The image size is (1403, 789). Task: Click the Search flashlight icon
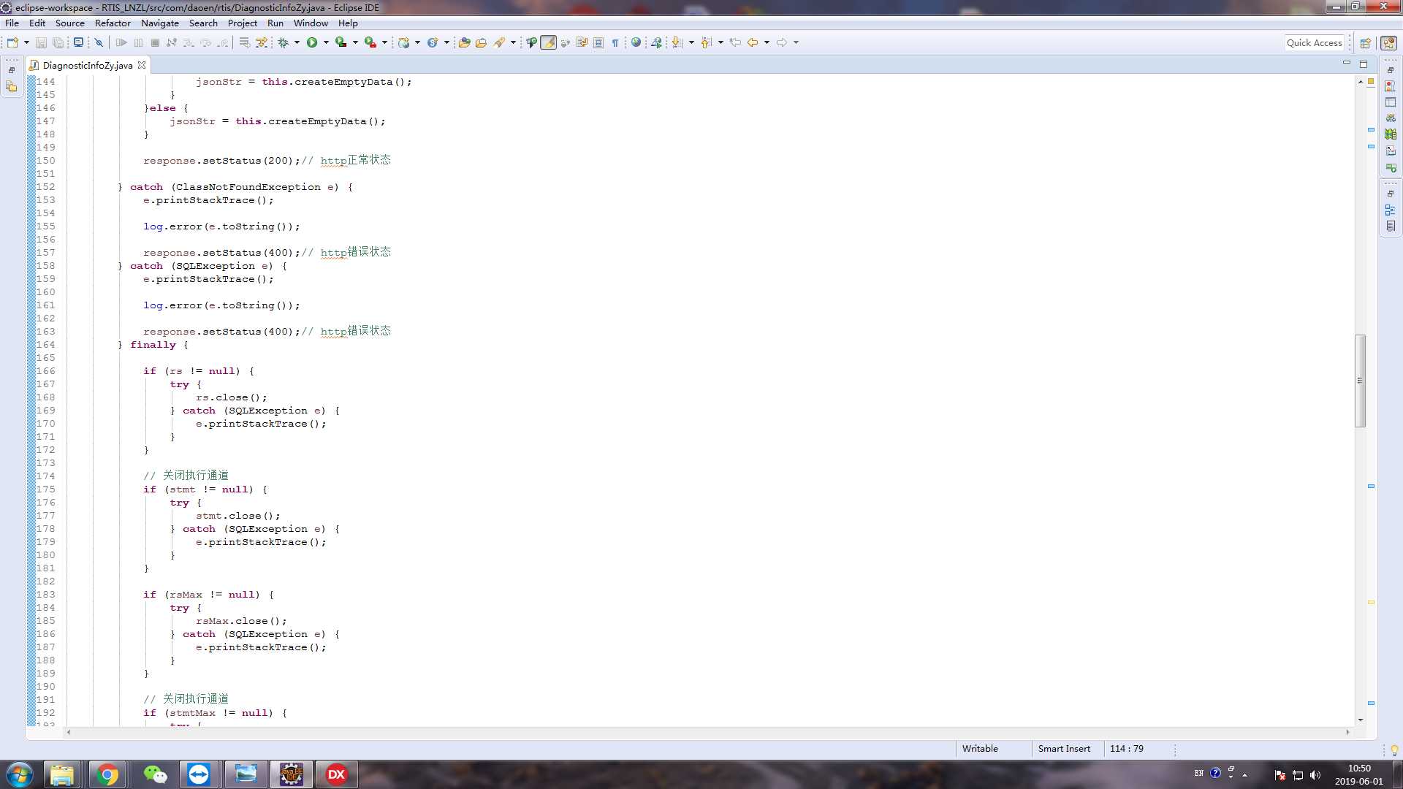tap(499, 42)
